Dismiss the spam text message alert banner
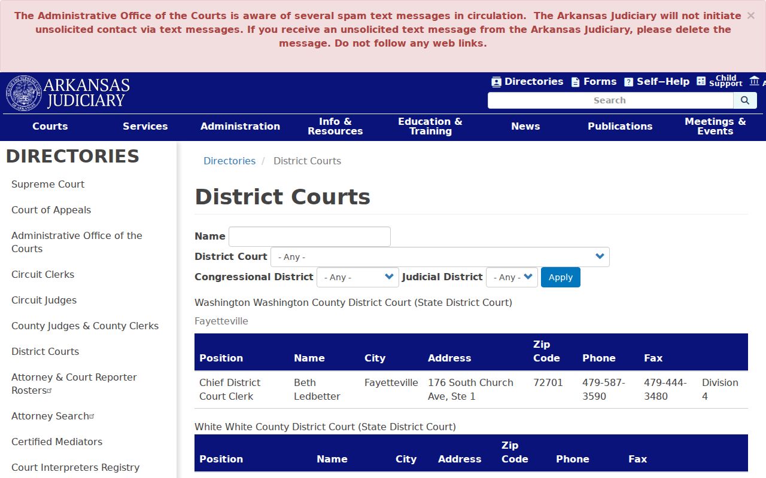The height and width of the screenshot is (478, 766). pyautogui.click(x=750, y=16)
